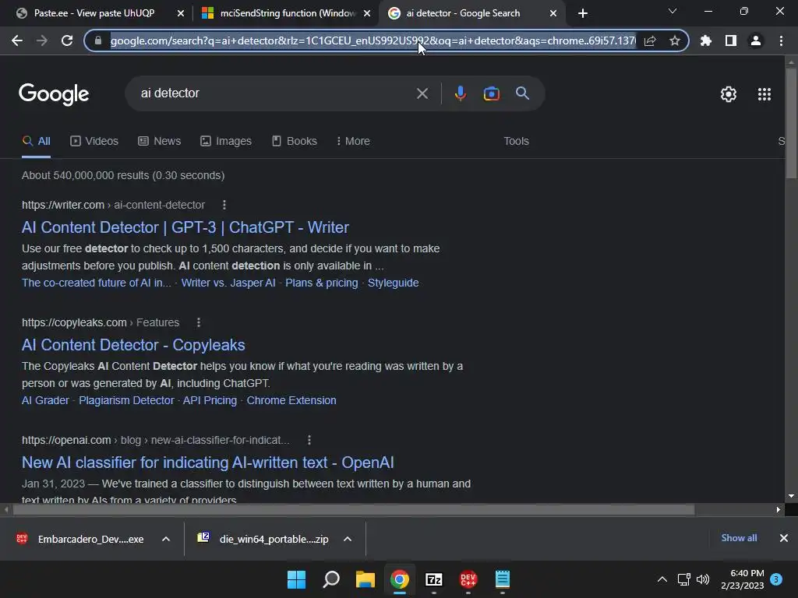Viewport: 798px width, 598px height.
Task: Open the Plagiarism Detector sitelink
Action: point(126,400)
